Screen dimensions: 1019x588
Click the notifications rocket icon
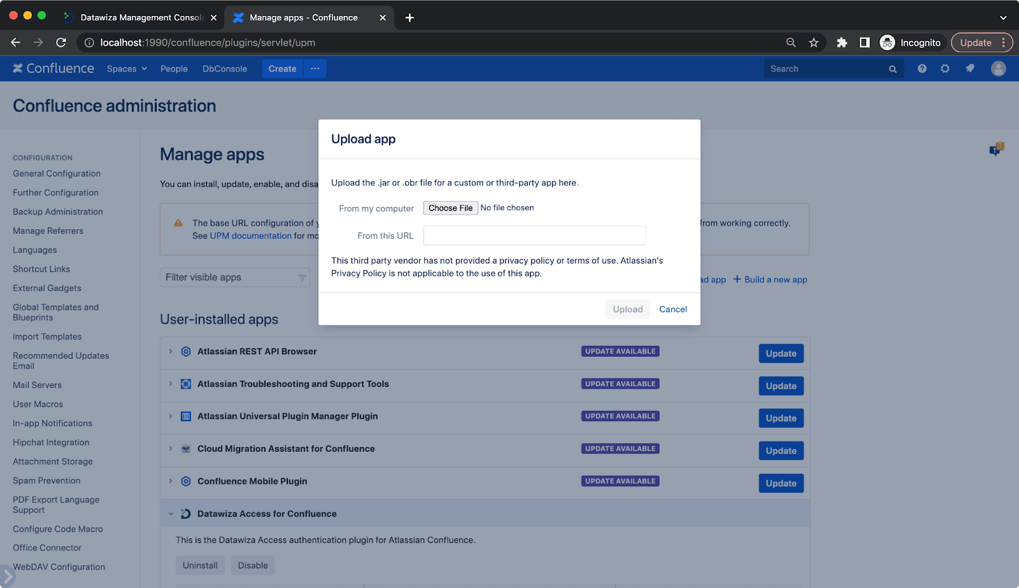click(970, 68)
